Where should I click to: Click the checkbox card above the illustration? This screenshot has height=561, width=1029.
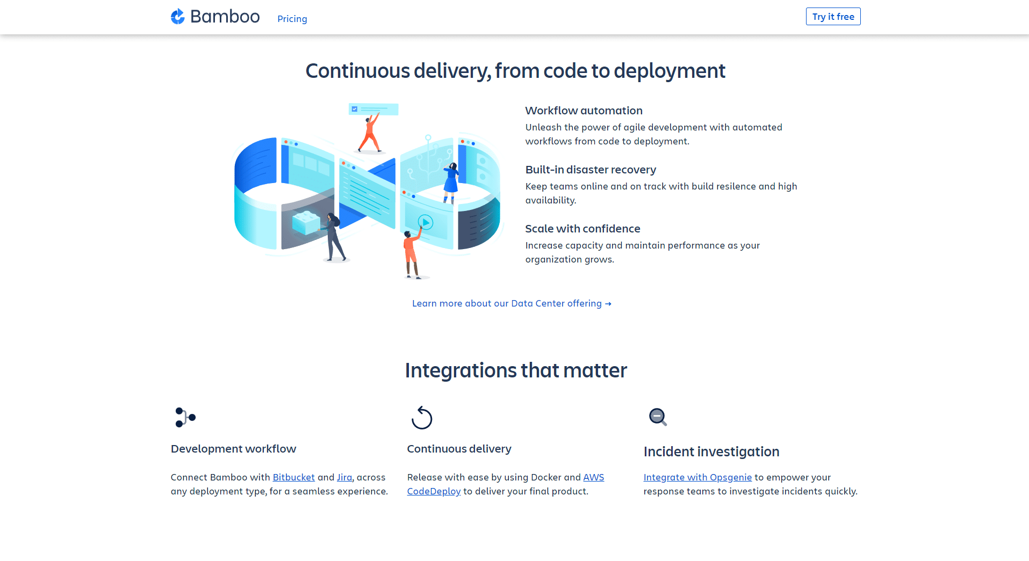(373, 109)
